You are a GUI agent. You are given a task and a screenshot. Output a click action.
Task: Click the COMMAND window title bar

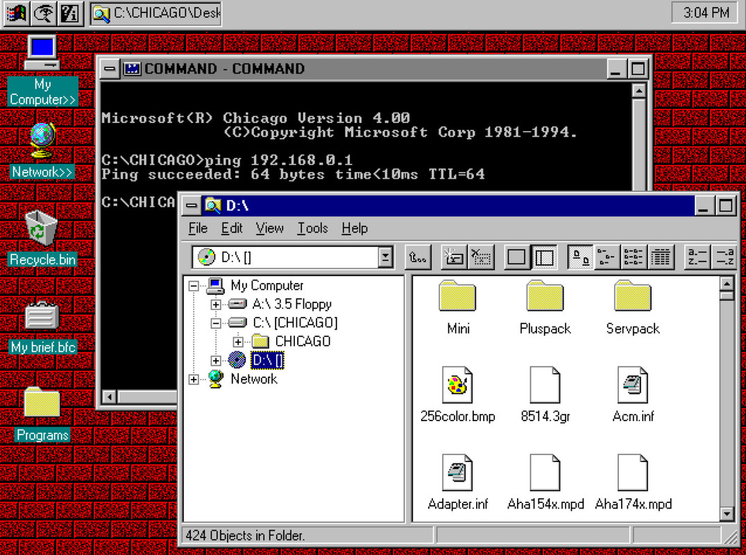364,69
